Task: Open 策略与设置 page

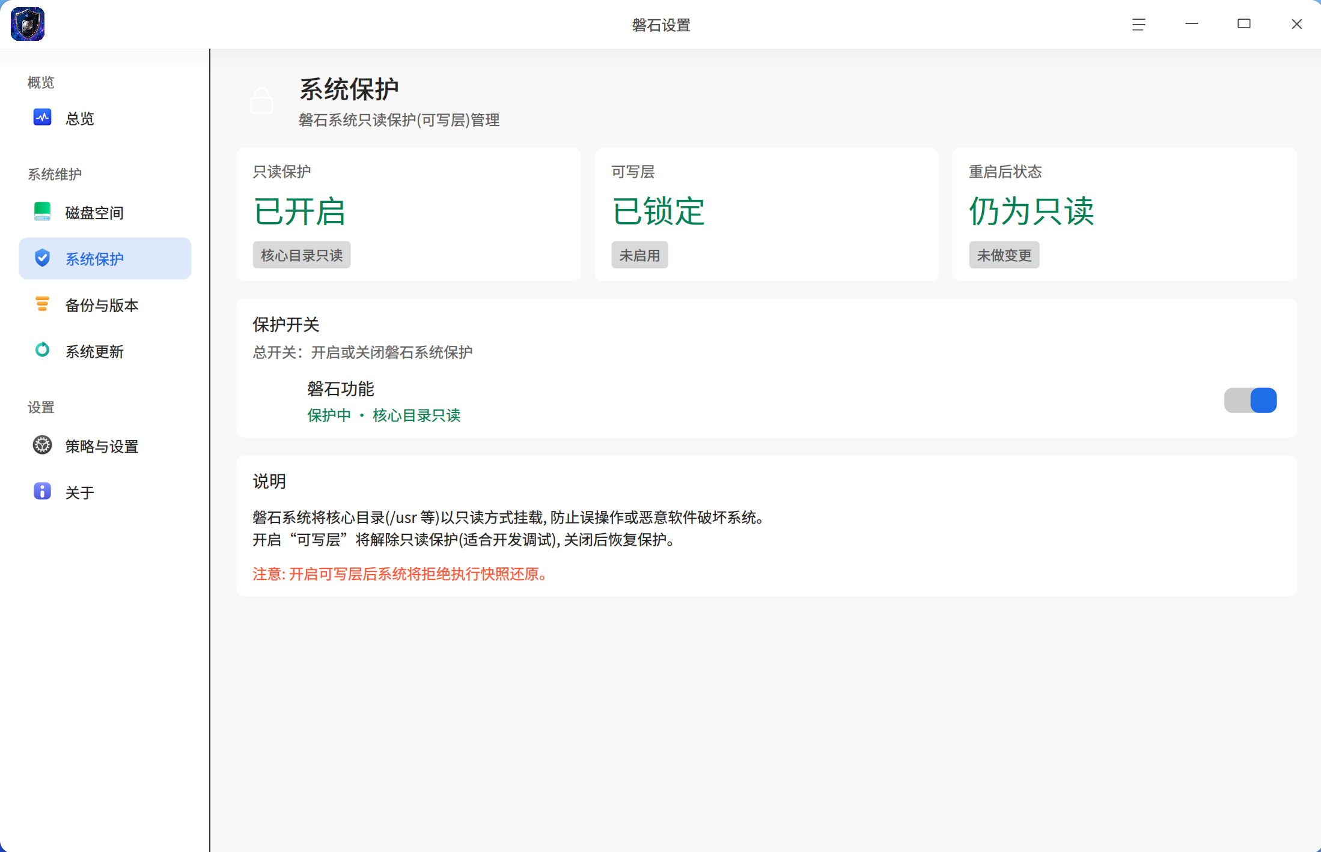Action: [105, 446]
